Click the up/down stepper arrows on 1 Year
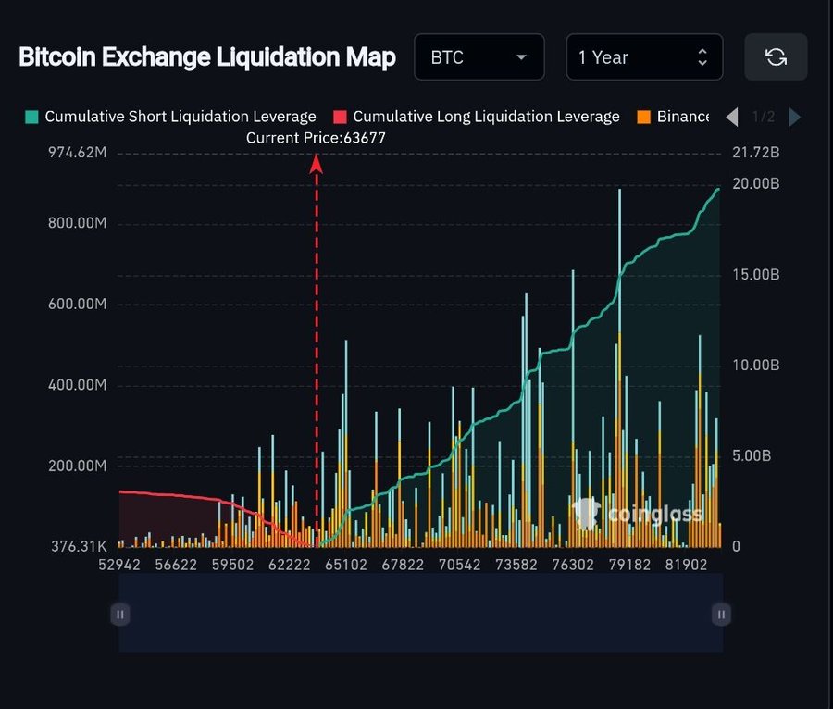This screenshot has height=709, width=833. click(702, 56)
